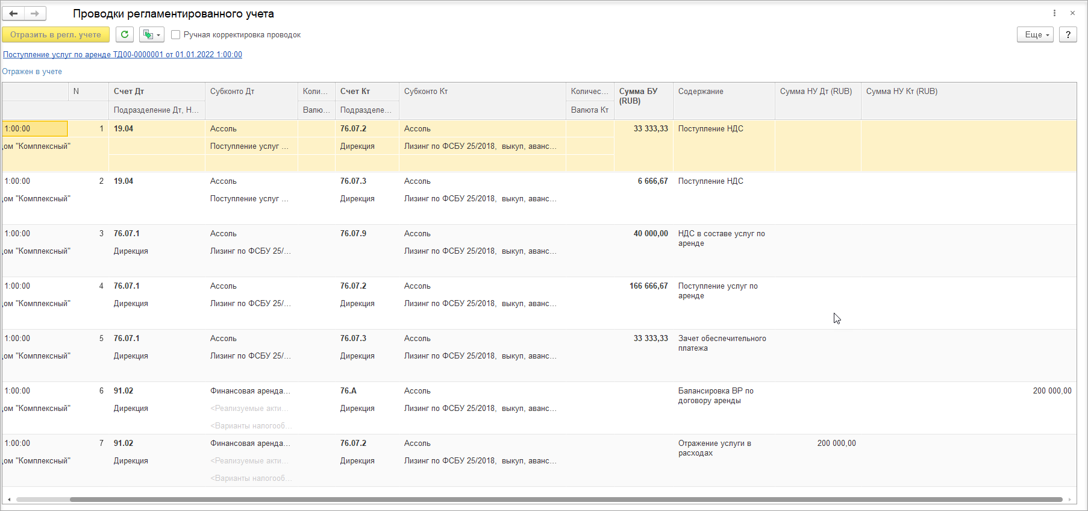Viewport: 1088px width, 511px height.
Task: Click the Отражен в учете status text
Action: point(32,71)
